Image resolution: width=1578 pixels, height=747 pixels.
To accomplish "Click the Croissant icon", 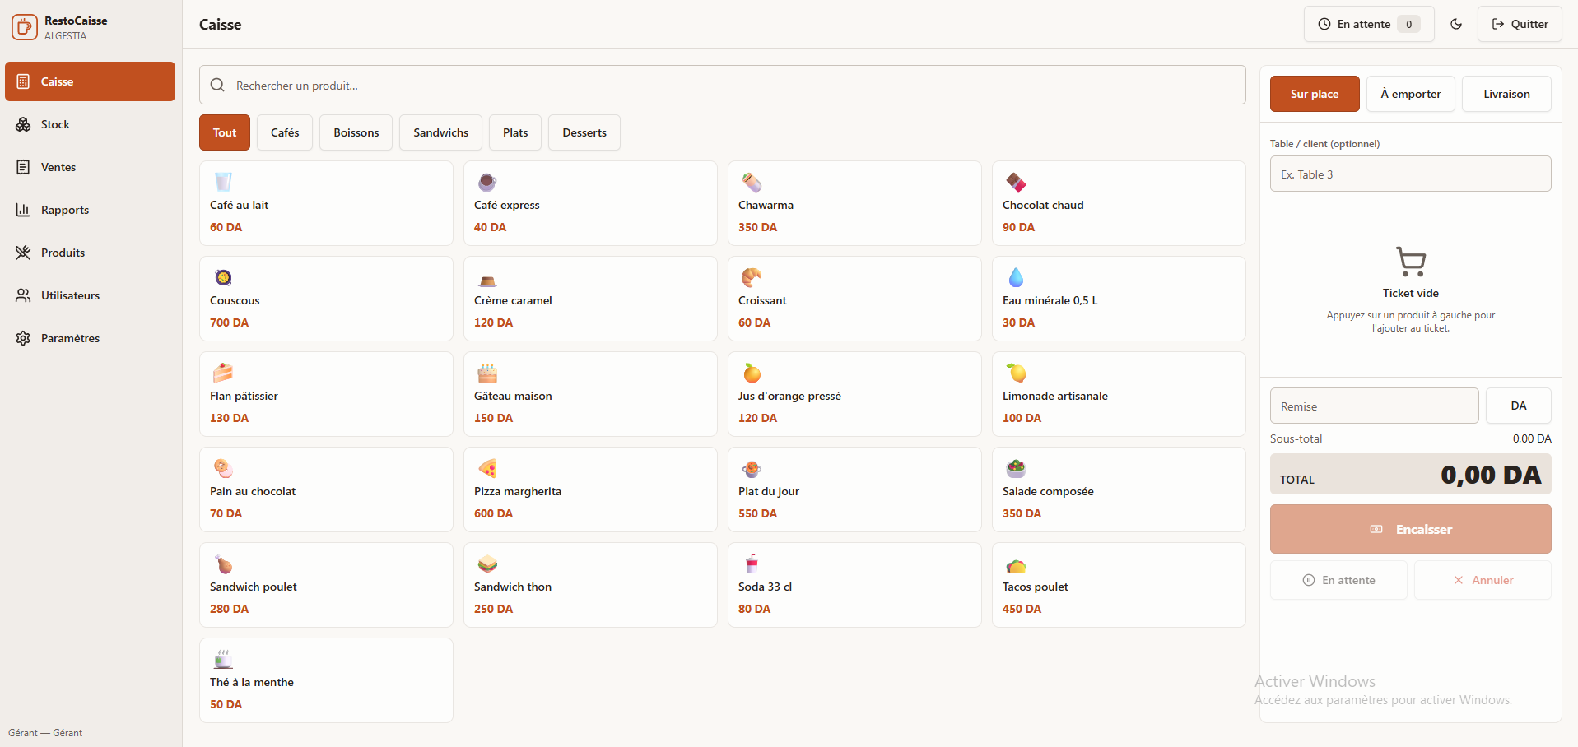I will [752, 277].
